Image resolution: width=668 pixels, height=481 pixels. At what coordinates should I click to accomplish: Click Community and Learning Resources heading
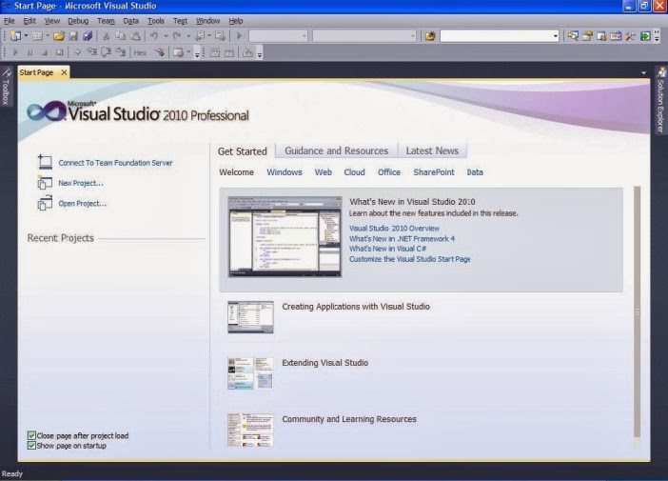[x=349, y=419]
